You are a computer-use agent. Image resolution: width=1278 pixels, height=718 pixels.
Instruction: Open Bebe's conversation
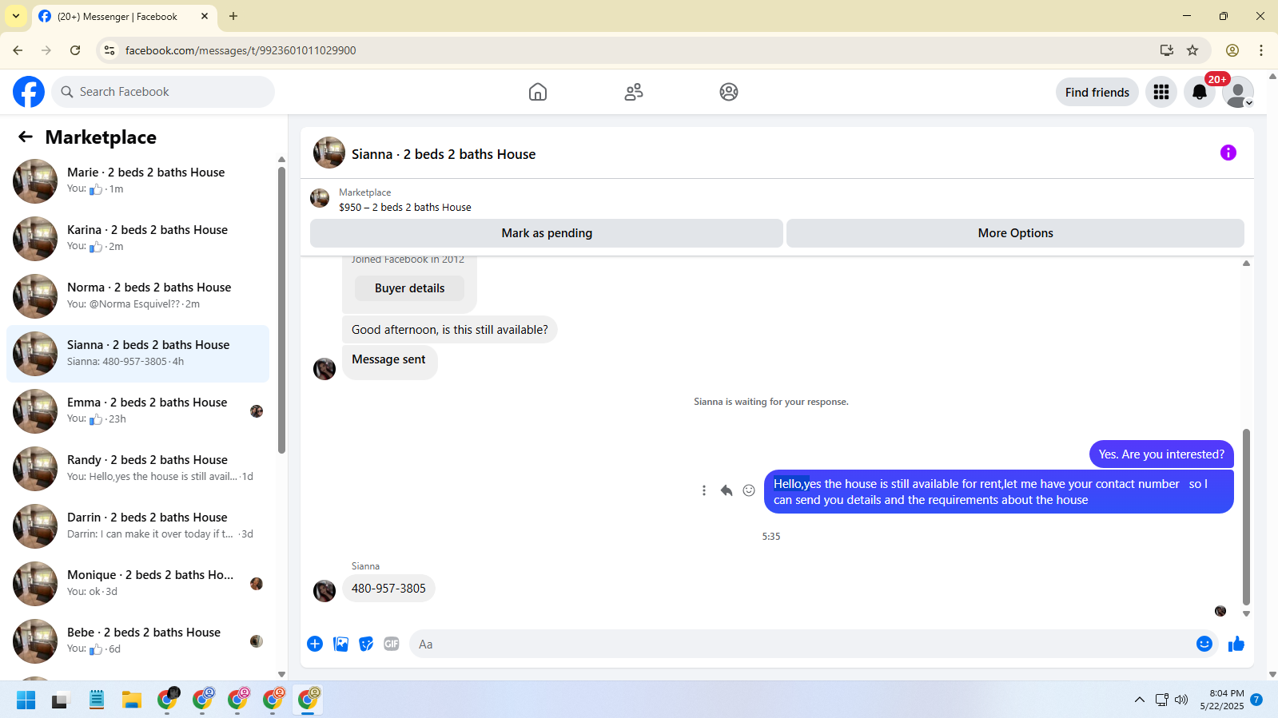pos(138,641)
